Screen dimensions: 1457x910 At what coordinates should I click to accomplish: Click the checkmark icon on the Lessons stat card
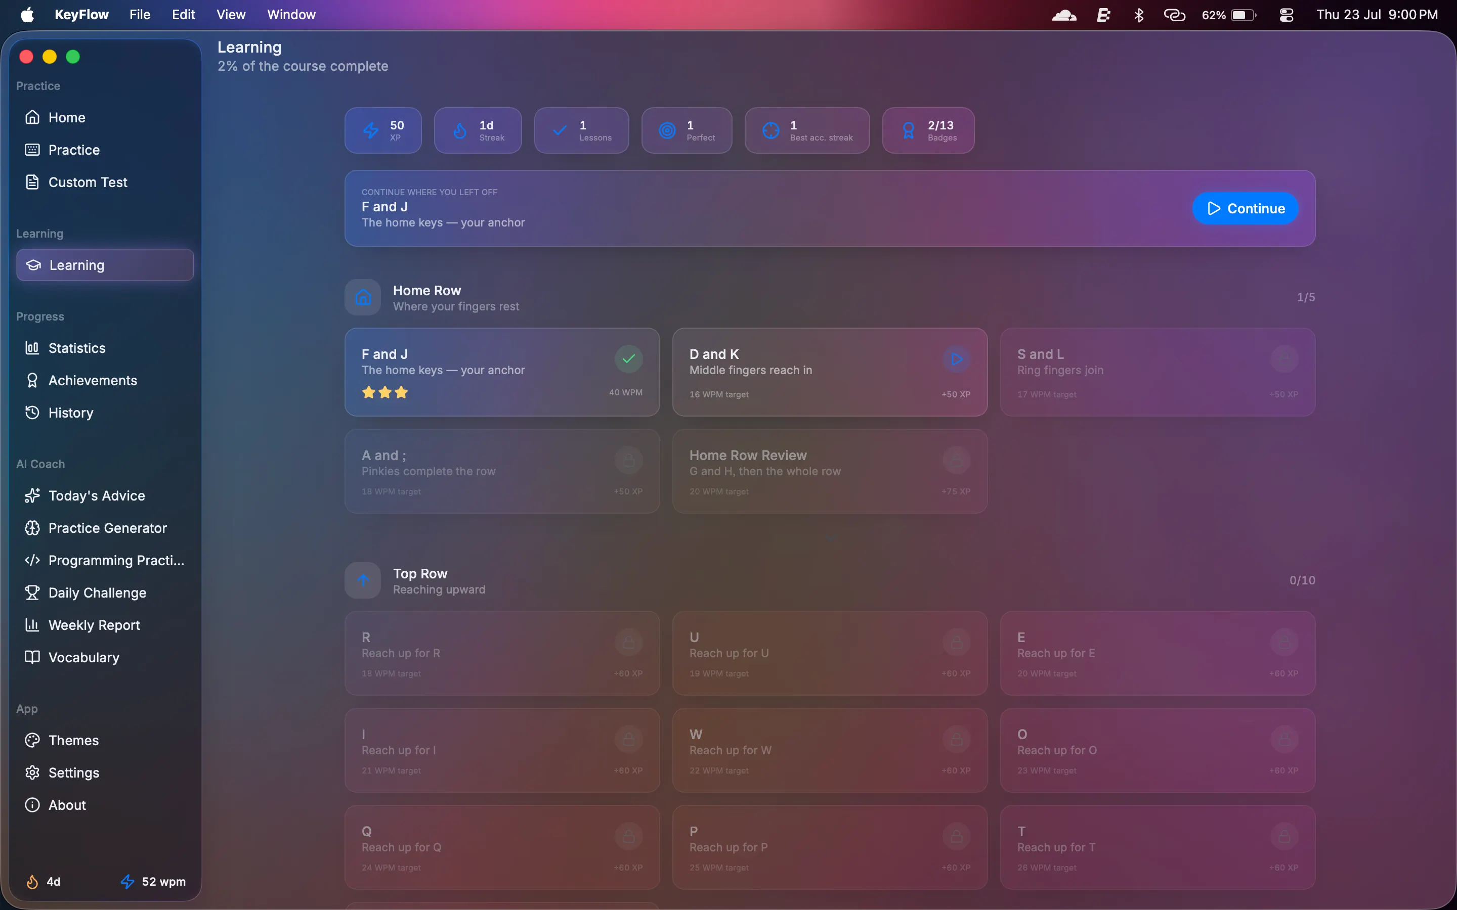pyautogui.click(x=560, y=130)
